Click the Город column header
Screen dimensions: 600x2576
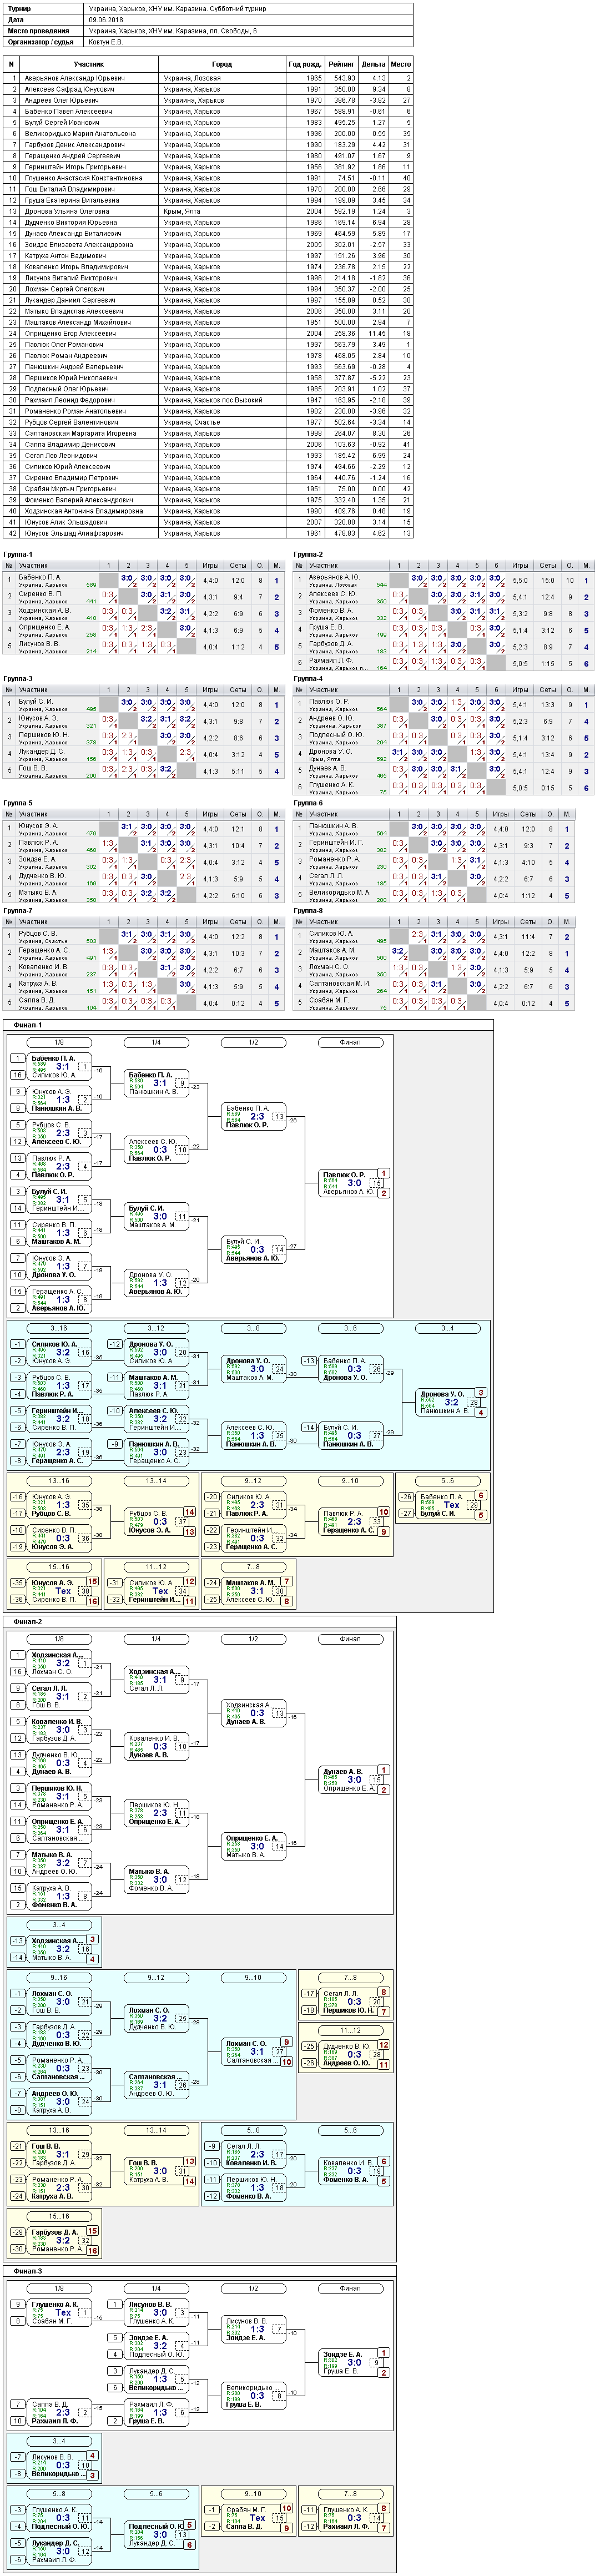[x=222, y=64]
